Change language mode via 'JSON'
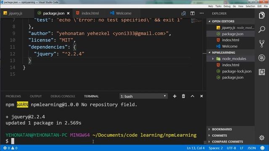 tap(251, 148)
